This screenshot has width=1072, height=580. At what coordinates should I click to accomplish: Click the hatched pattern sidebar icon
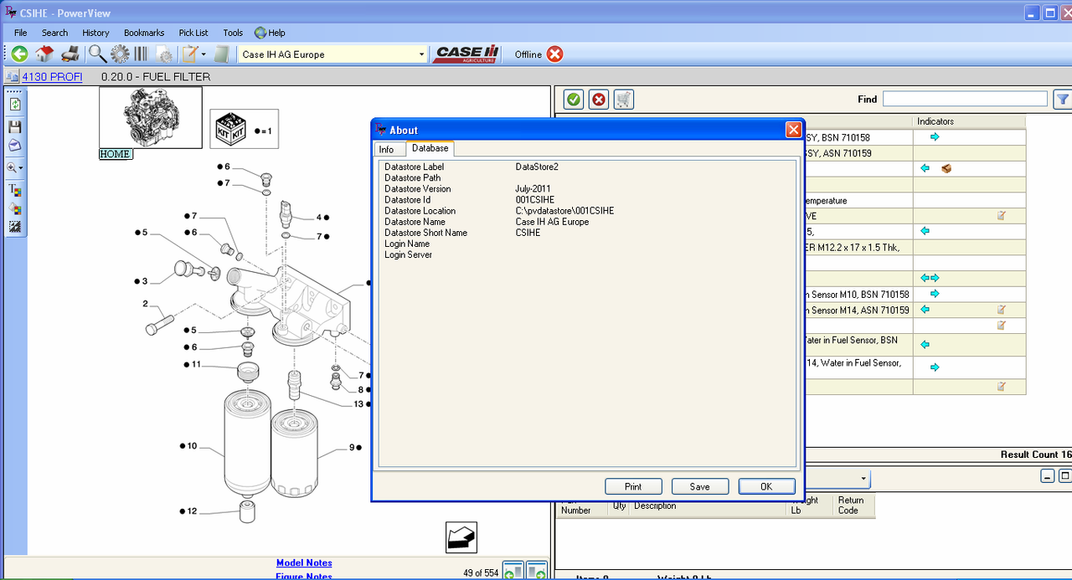[15, 227]
